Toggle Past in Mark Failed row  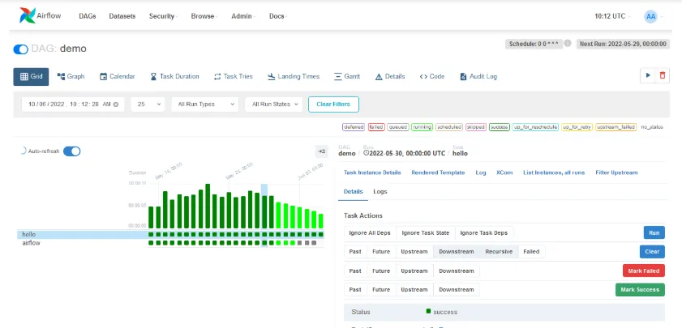point(355,270)
